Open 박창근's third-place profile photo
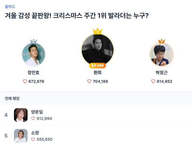The image size is (192, 145). coord(162,55)
